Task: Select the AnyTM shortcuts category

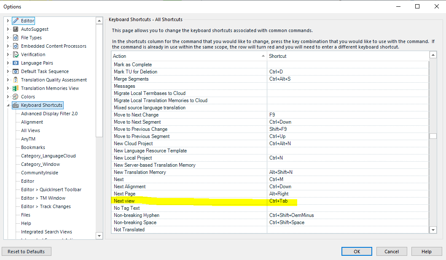Action: click(x=28, y=139)
